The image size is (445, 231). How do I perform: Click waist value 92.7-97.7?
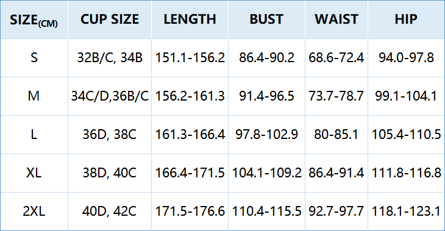[x=336, y=211]
